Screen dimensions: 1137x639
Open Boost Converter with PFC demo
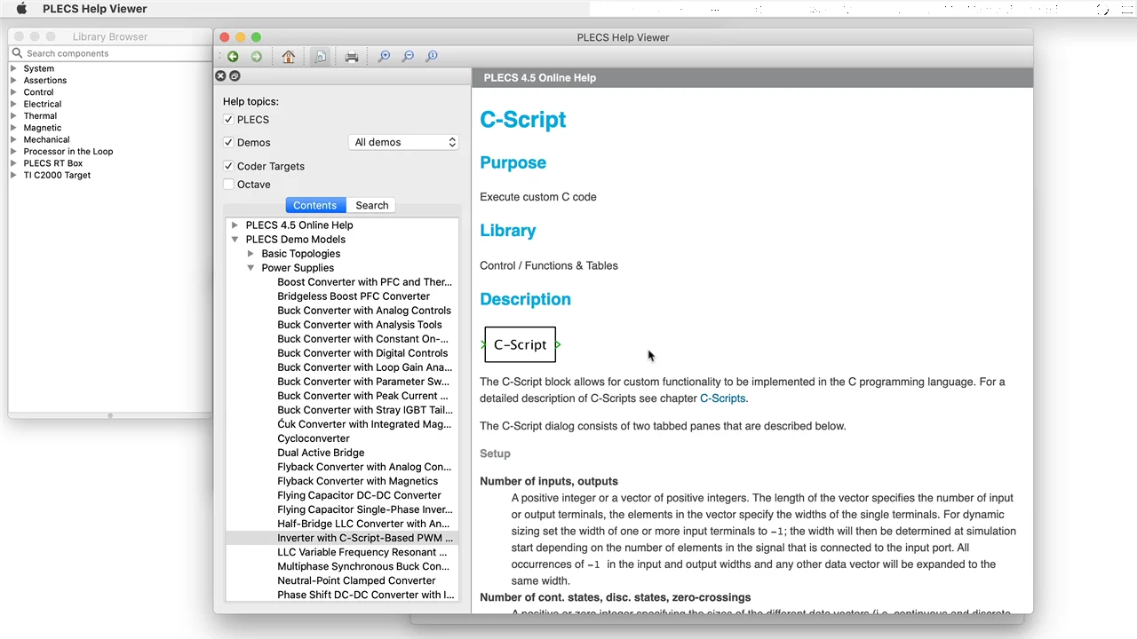[364, 282]
